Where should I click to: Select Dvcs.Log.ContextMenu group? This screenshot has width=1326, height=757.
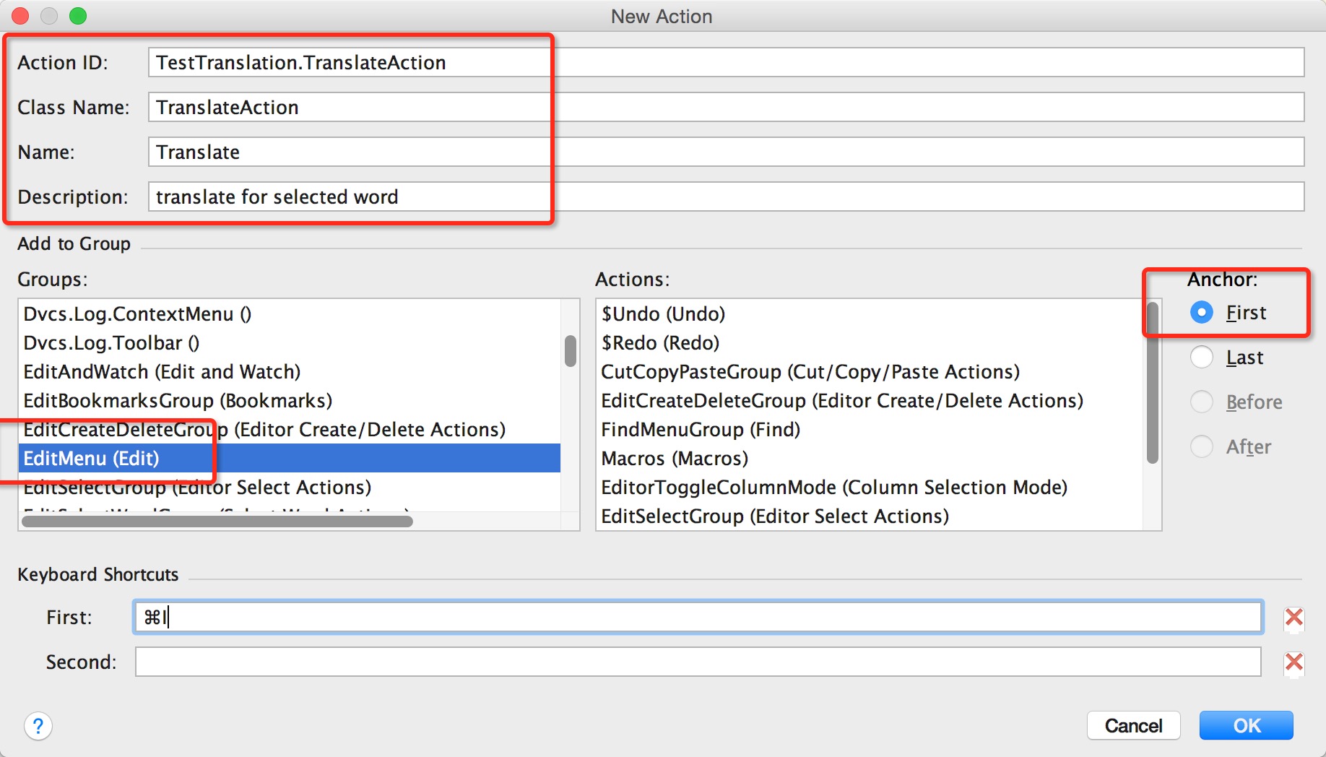tap(137, 314)
